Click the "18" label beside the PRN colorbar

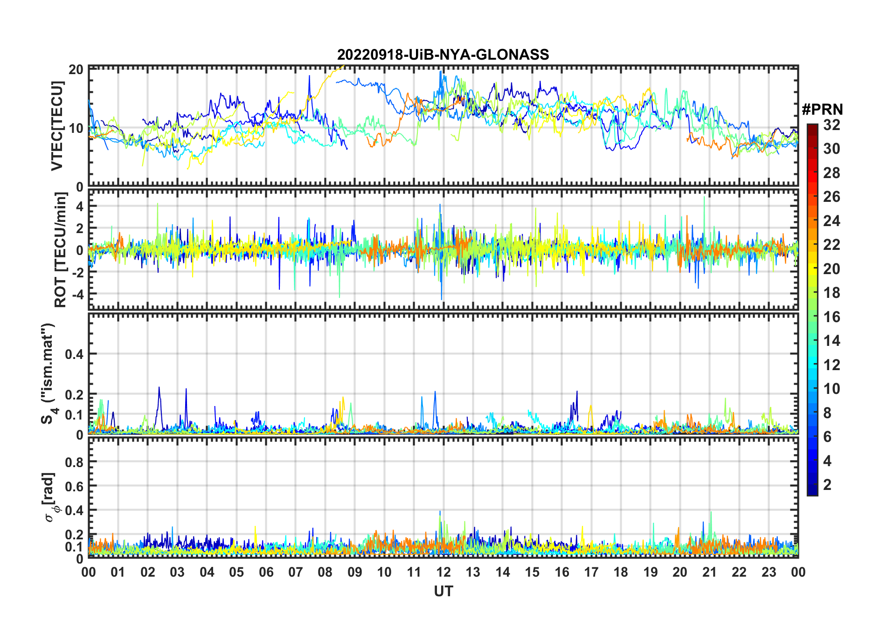pyautogui.click(x=832, y=293)
